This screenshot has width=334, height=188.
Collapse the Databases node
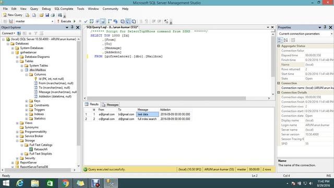pos(8,44)
